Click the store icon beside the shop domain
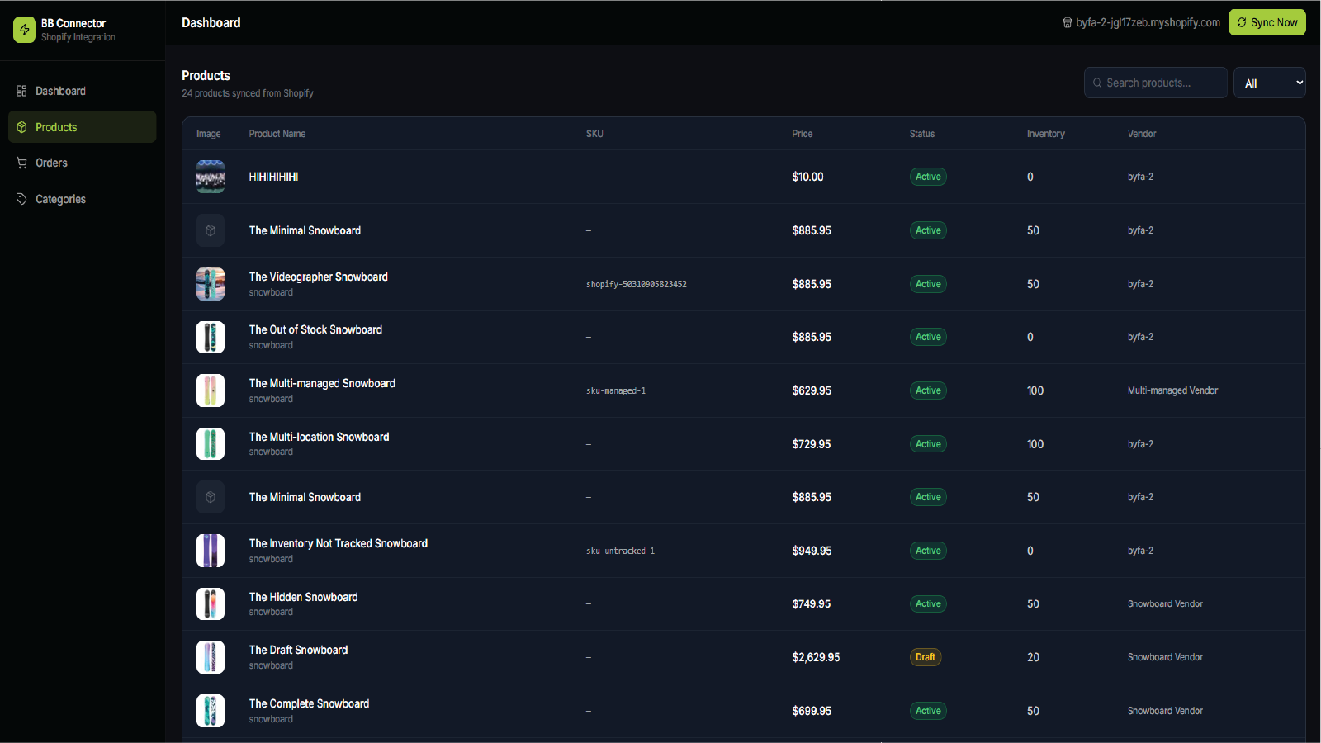This screenshot has height=743, width=1321. tap(1068, 22)
